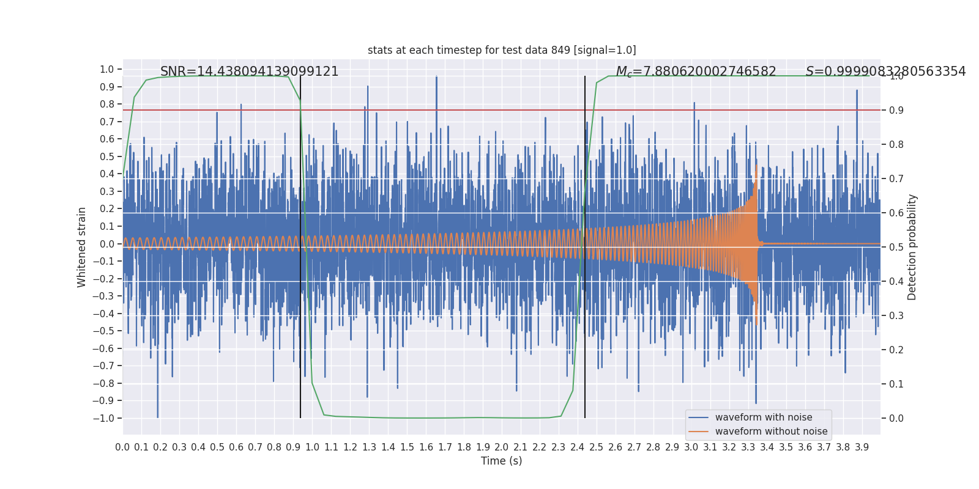Click Detection probability tick label 0.6
This screenshot has width=979, height=489.
point(896,213)
